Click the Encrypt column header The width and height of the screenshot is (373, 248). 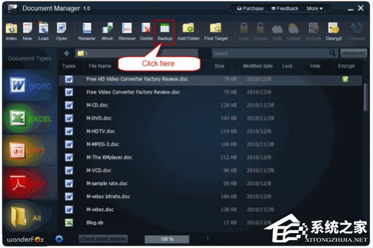click(346, 66)
